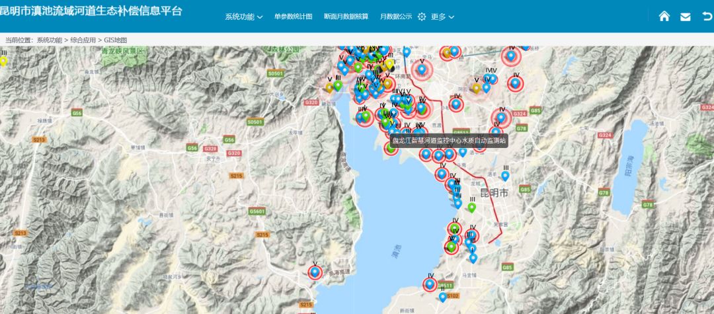The width and height of the screenshot is (714, 314).
Task: Click the 昆明市 map label
Action: 495,193
